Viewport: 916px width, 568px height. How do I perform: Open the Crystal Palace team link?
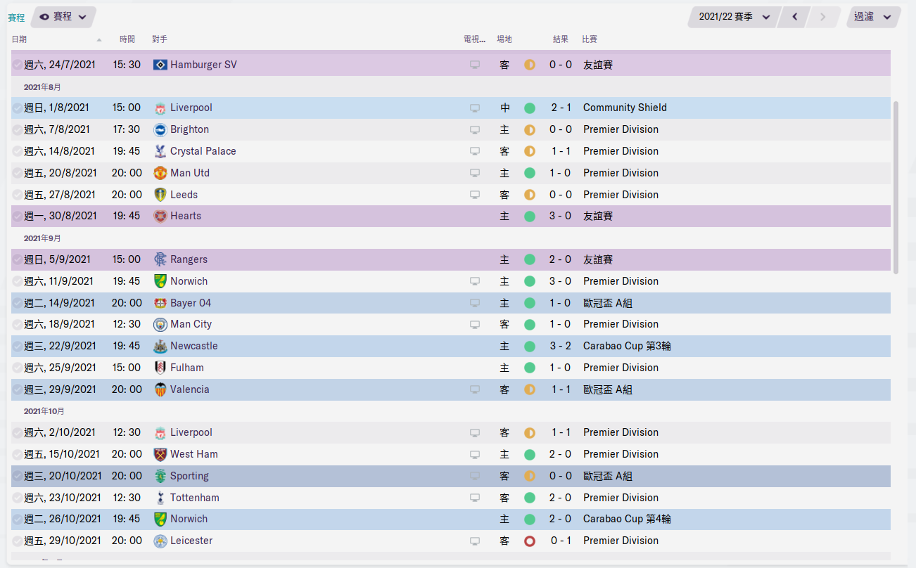[x=203, y=151]
